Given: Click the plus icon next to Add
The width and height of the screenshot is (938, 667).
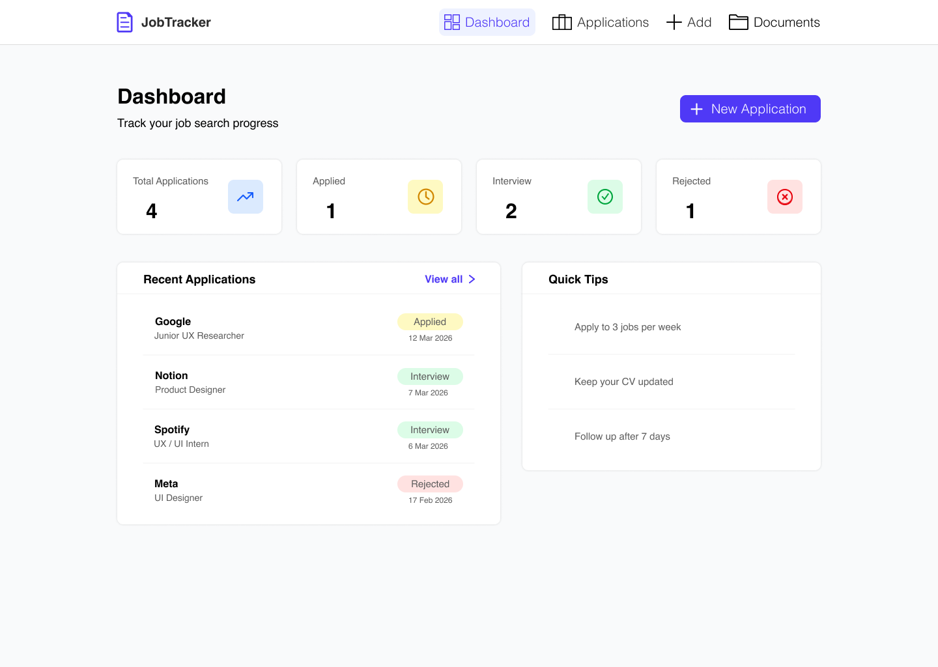Looking at the screenshot, I should coord(673,21).
